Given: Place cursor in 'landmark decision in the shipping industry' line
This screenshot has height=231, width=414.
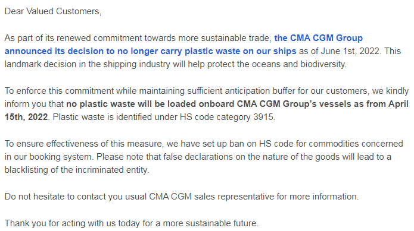Looking at the screenshot, I should click(x=88, y=64).
